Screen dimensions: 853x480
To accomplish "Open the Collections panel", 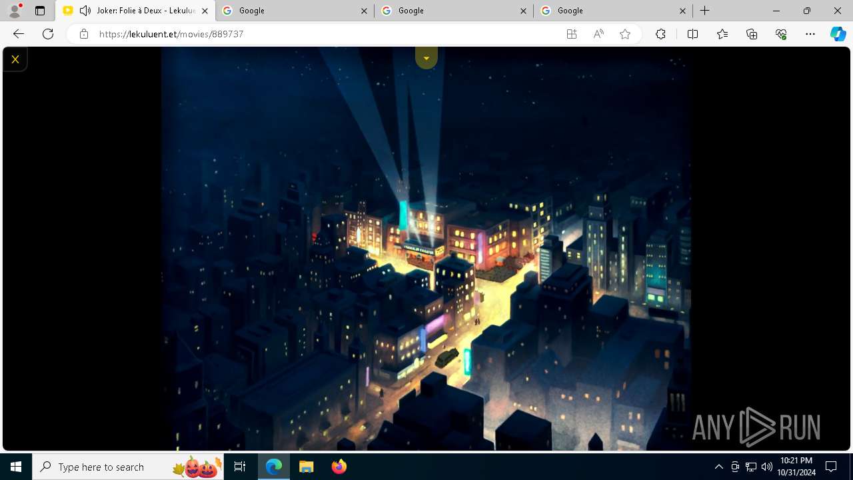I will pyautogui.click(x=752, y=34).
